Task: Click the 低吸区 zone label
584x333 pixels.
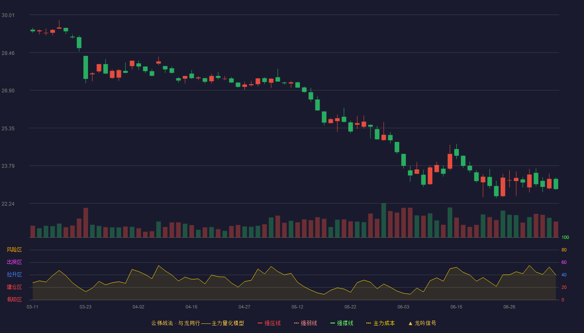Action: [15, 299]
